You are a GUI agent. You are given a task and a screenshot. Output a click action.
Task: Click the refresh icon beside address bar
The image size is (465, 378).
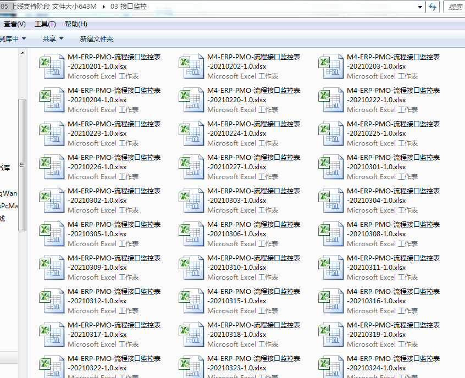coord(433,7)
